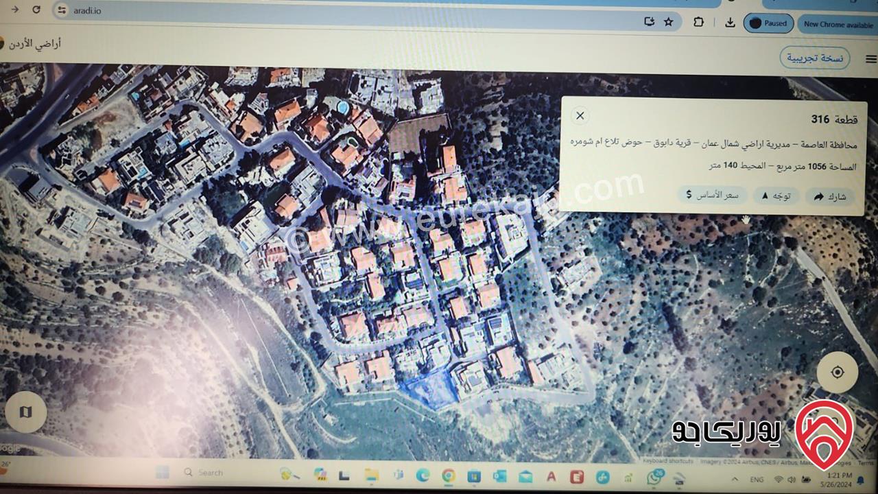Open Microsoft Edge from the taskbar
Screen dimensions: 878x494
click(423, 475)
